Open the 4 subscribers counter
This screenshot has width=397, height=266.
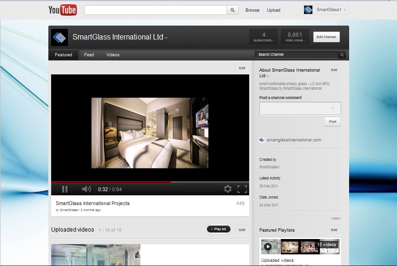264,37
